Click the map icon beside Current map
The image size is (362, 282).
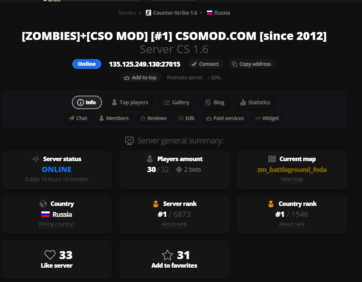[272, 159]
